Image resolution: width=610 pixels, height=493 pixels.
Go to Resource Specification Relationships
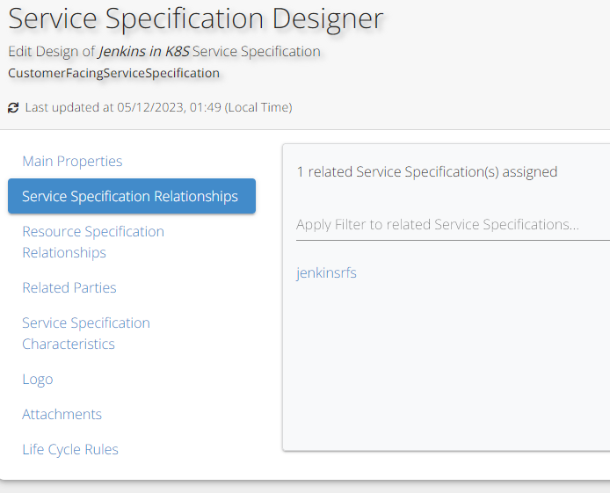(x=93, y=242)
